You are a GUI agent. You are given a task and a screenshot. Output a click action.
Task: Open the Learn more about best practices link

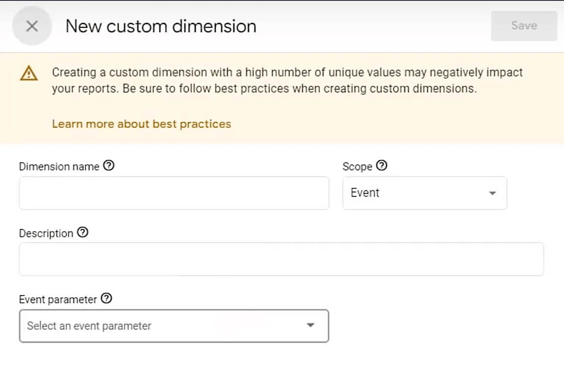[142, 124]
